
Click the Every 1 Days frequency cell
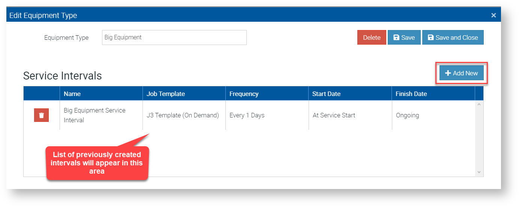tap(247, 115)
